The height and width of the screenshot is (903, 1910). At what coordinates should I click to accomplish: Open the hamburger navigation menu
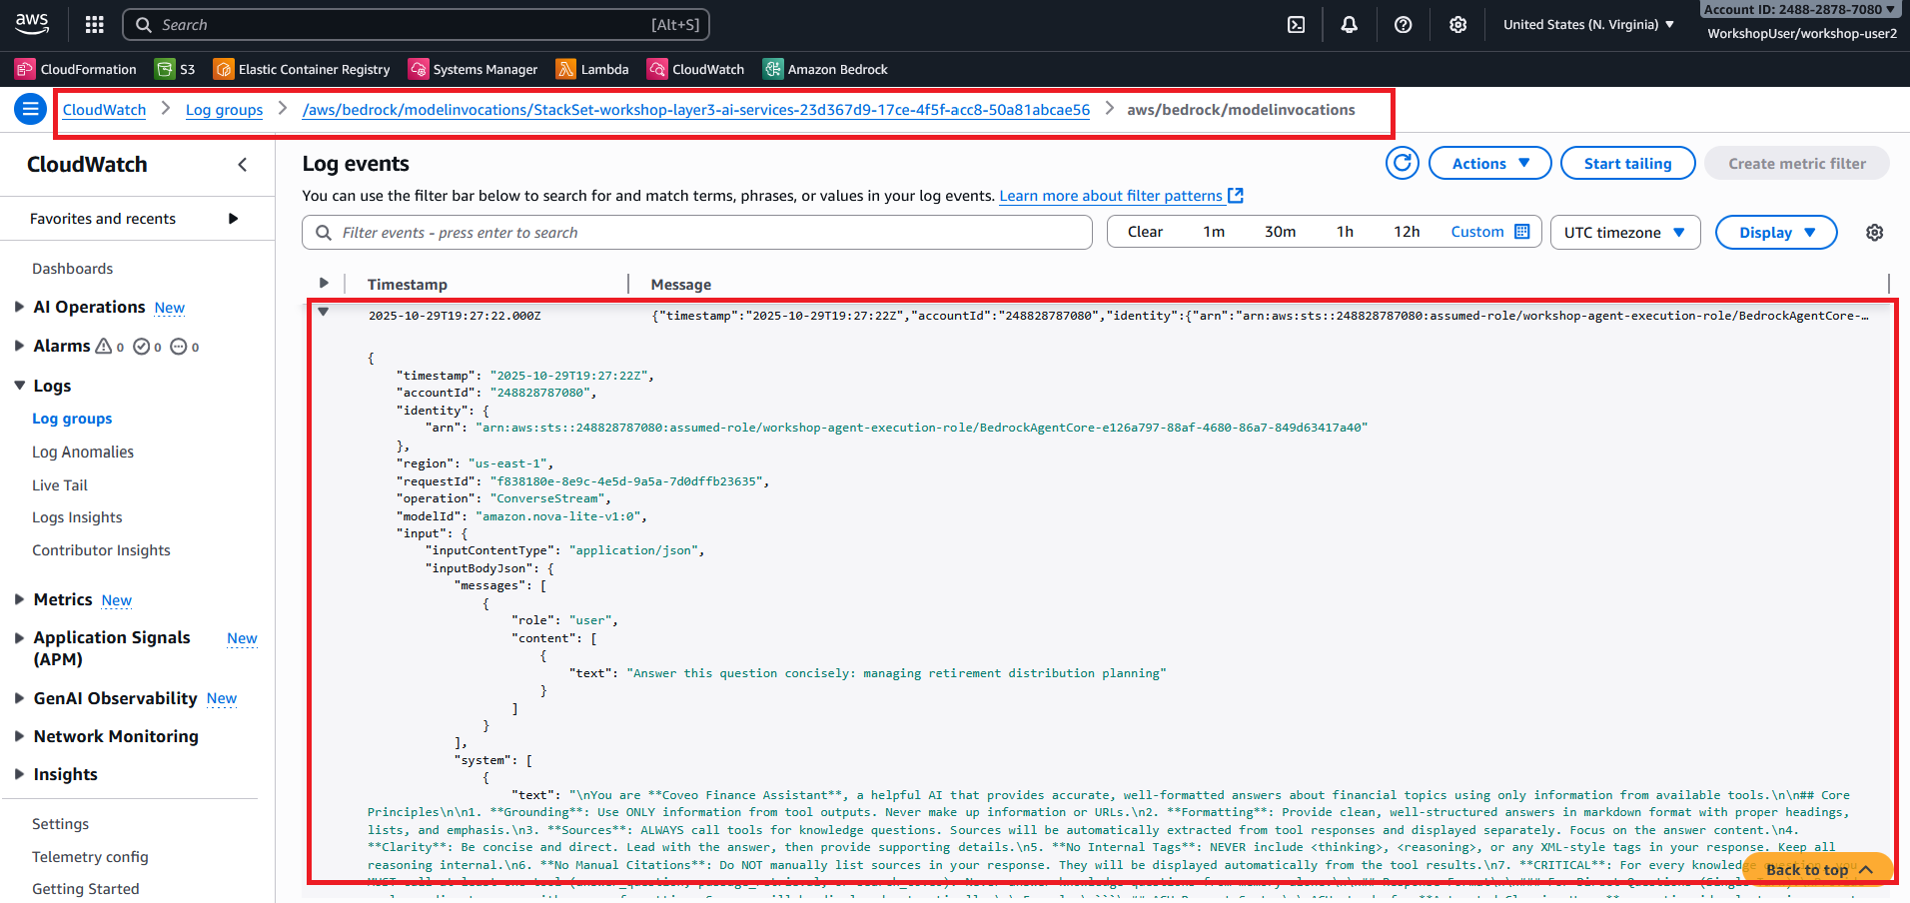30,109
